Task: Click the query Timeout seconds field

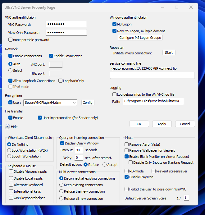Action: click(x=79, y=150)
